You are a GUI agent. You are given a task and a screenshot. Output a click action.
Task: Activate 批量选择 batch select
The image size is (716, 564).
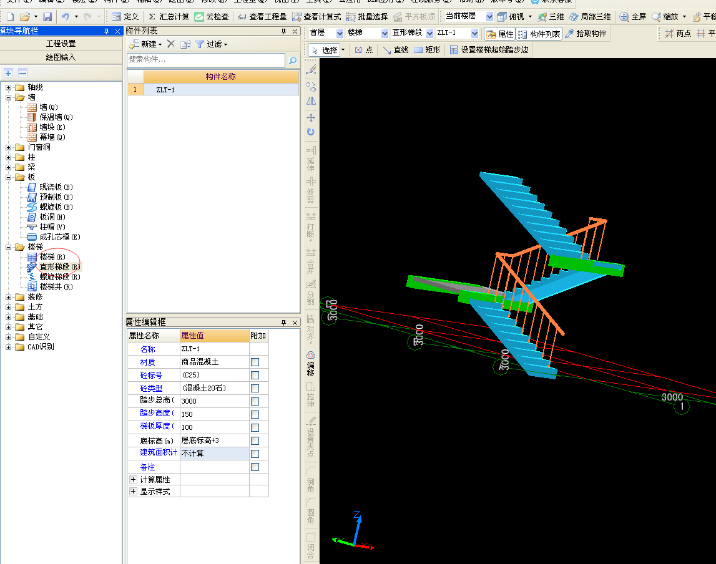[x=366, y=17]
